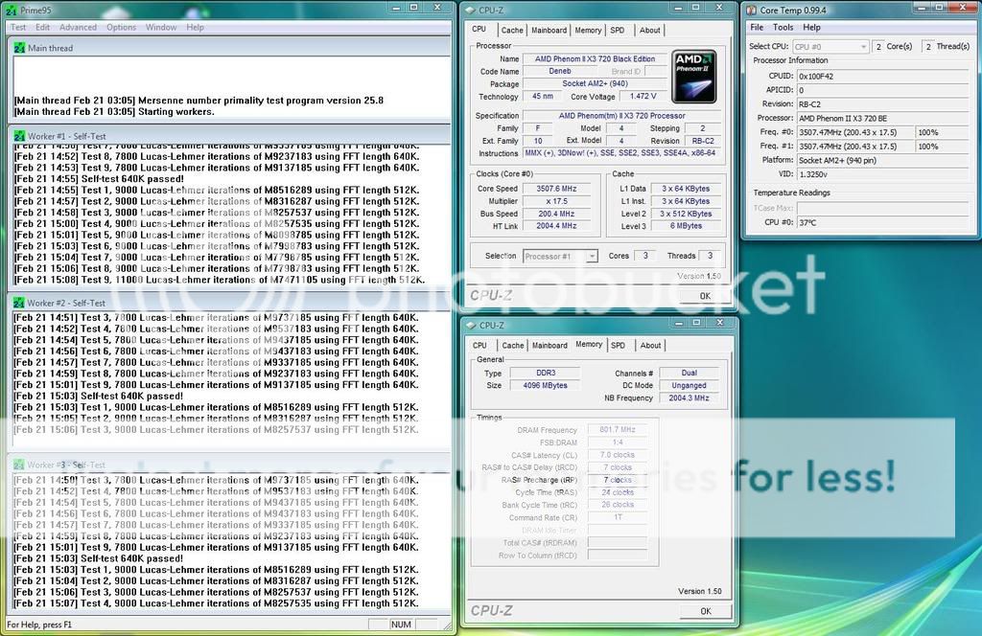Click the Worker #3 Self-Test window icon

click(19, 465)
